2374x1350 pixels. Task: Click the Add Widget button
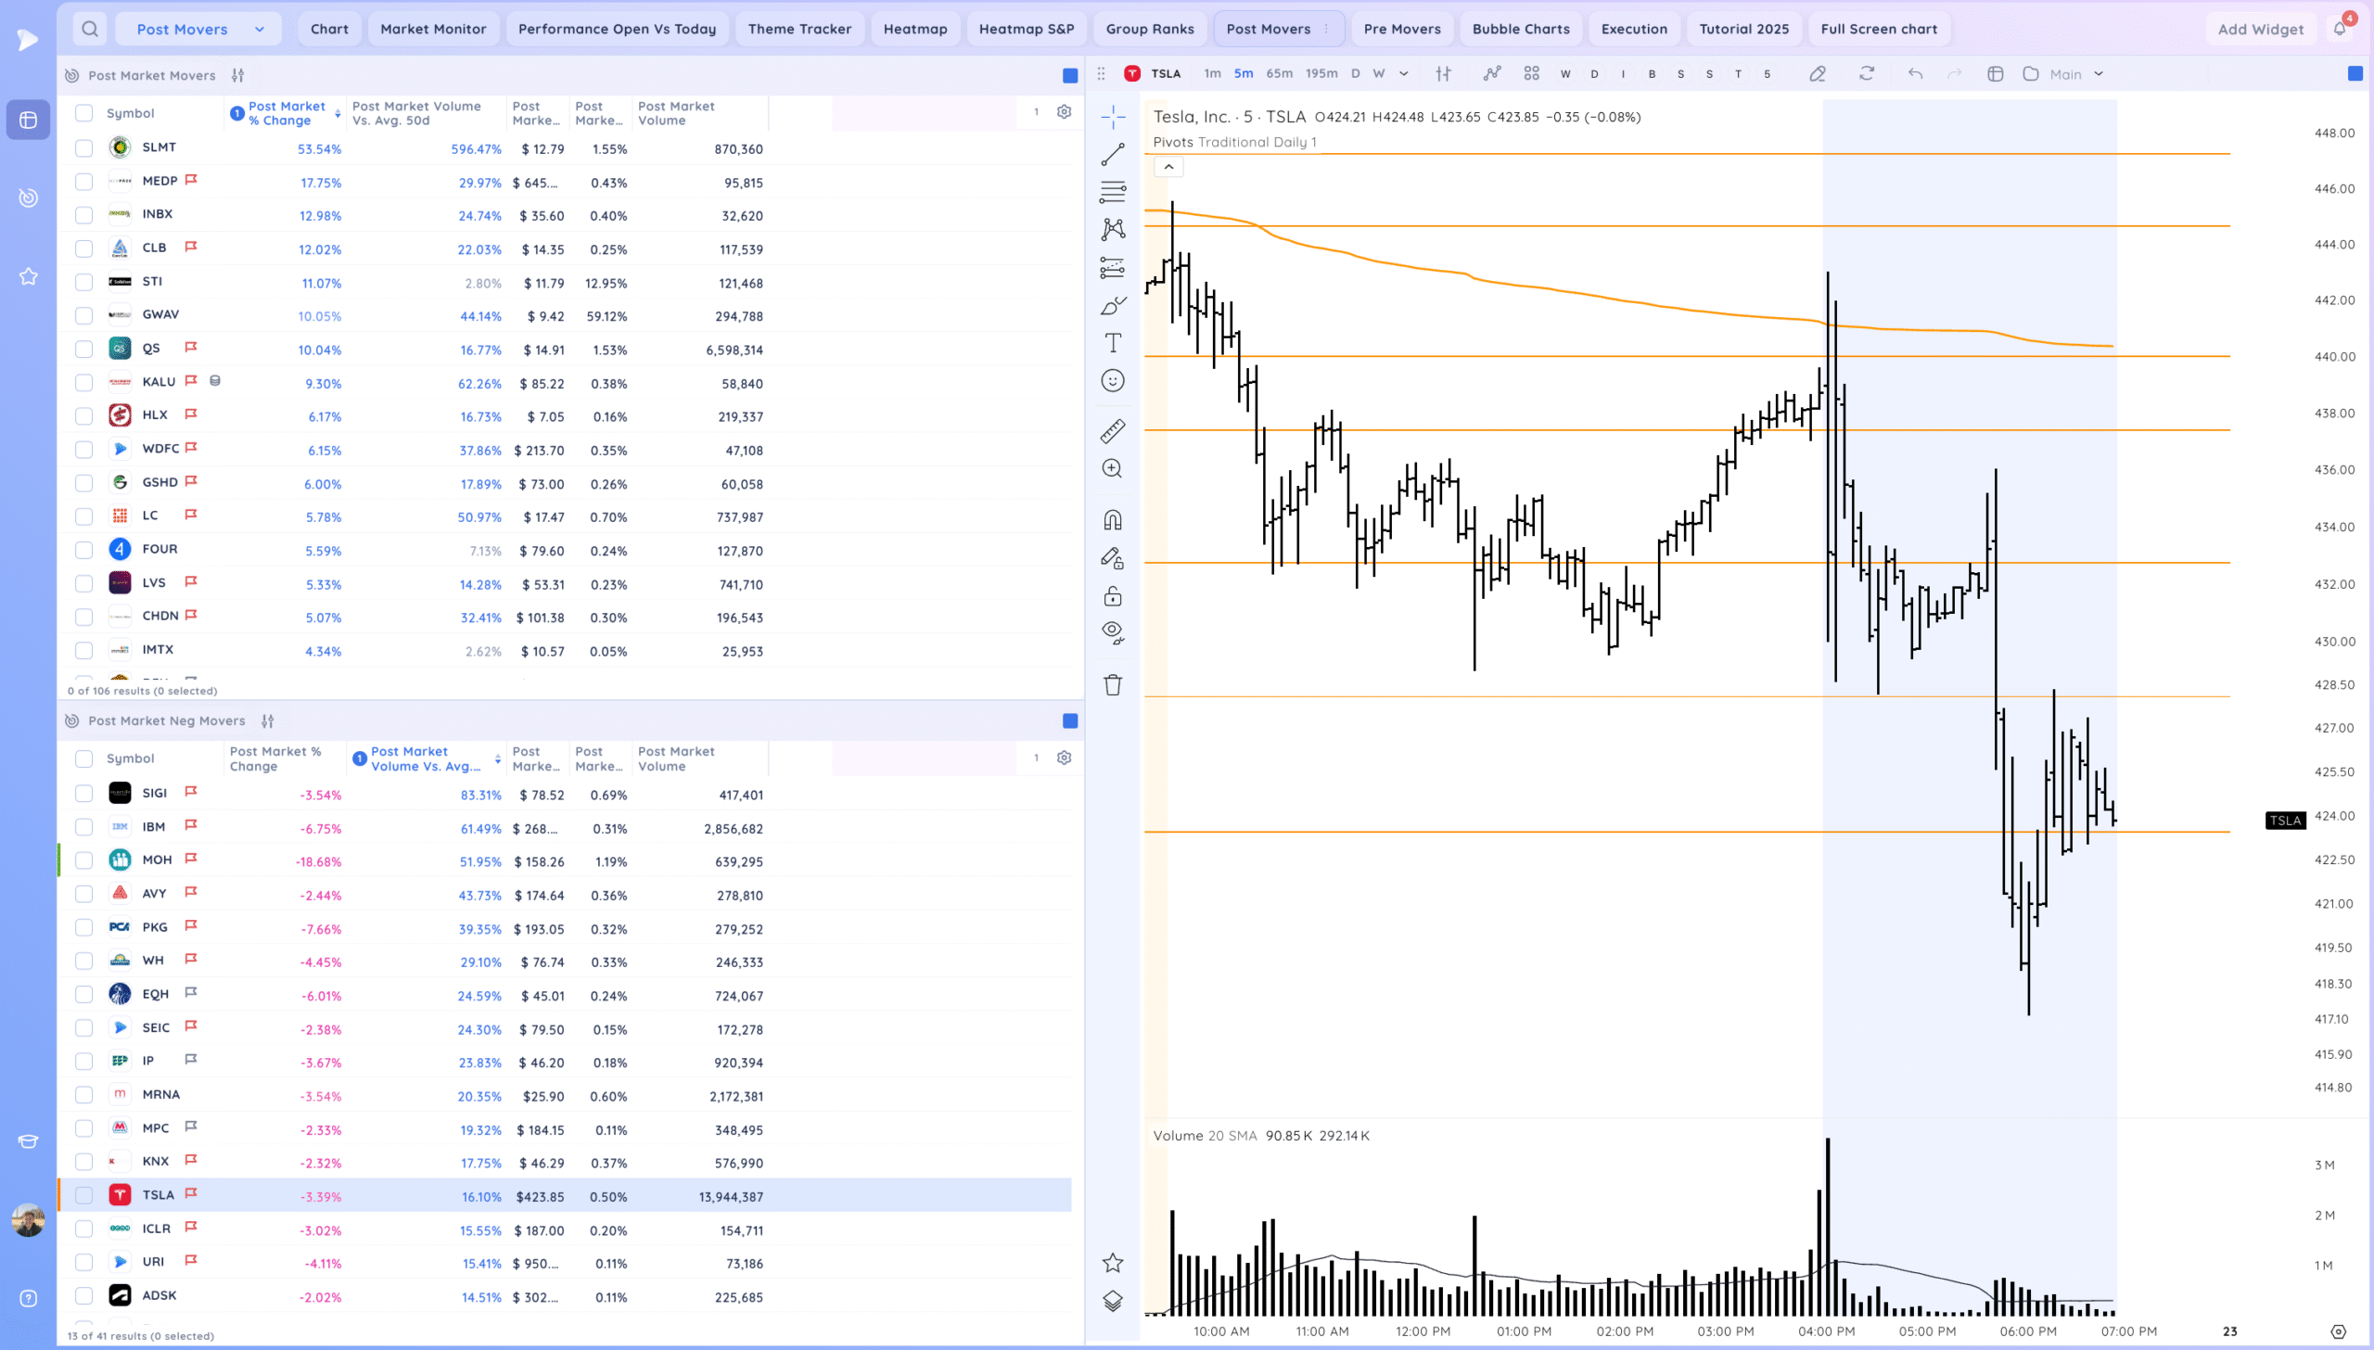2260,29
